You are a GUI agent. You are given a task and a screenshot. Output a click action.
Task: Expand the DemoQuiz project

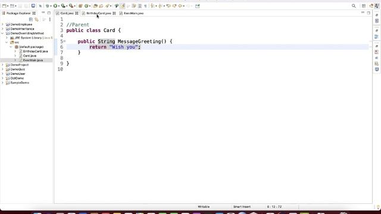tap(2, 69)
